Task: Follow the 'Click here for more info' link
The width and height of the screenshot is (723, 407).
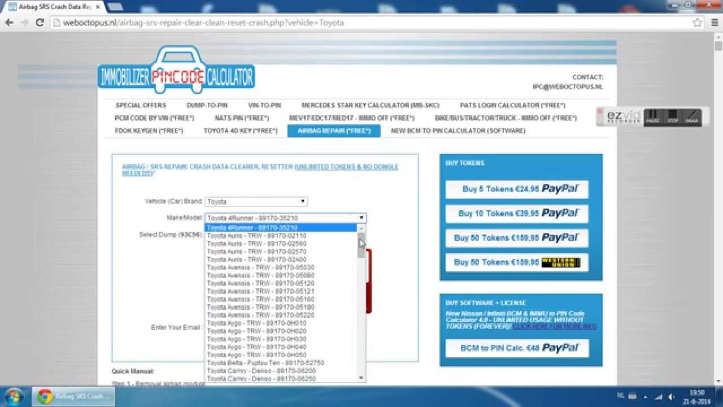Action: pyautogui.click(x=555, y=327)
